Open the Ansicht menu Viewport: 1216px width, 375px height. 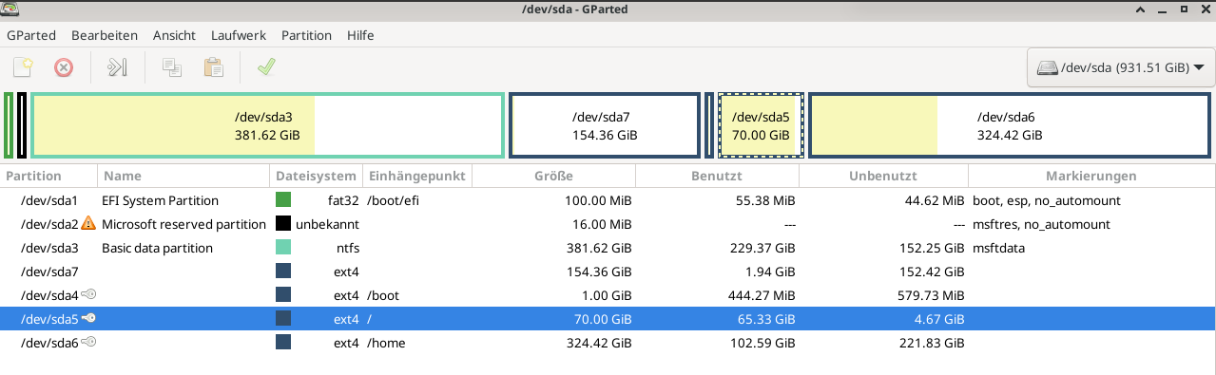point(174,35)
